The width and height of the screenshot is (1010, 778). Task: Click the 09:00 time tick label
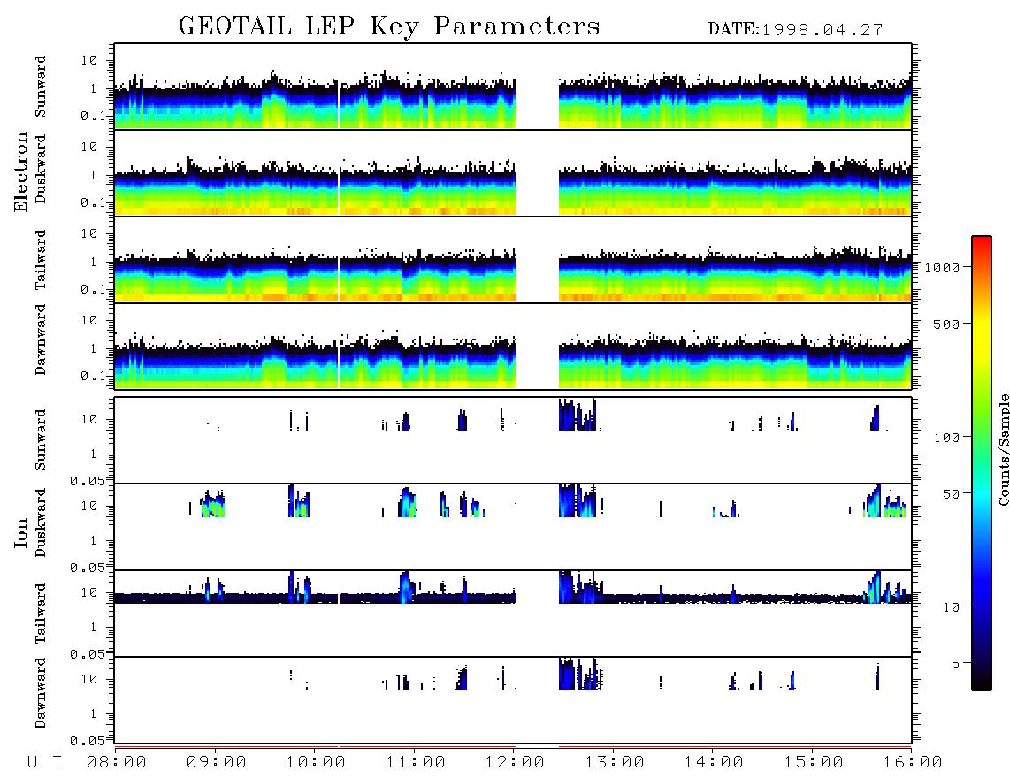point(217,763)
